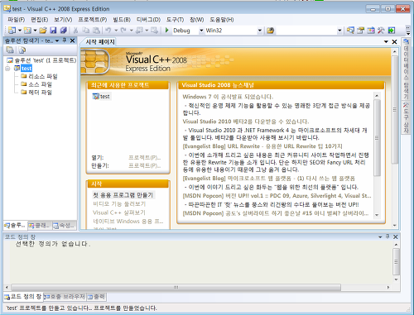Click Solution Explorer show all files icon
The width and height of the screenshot is (414, 315).
[x=22, y=50]
